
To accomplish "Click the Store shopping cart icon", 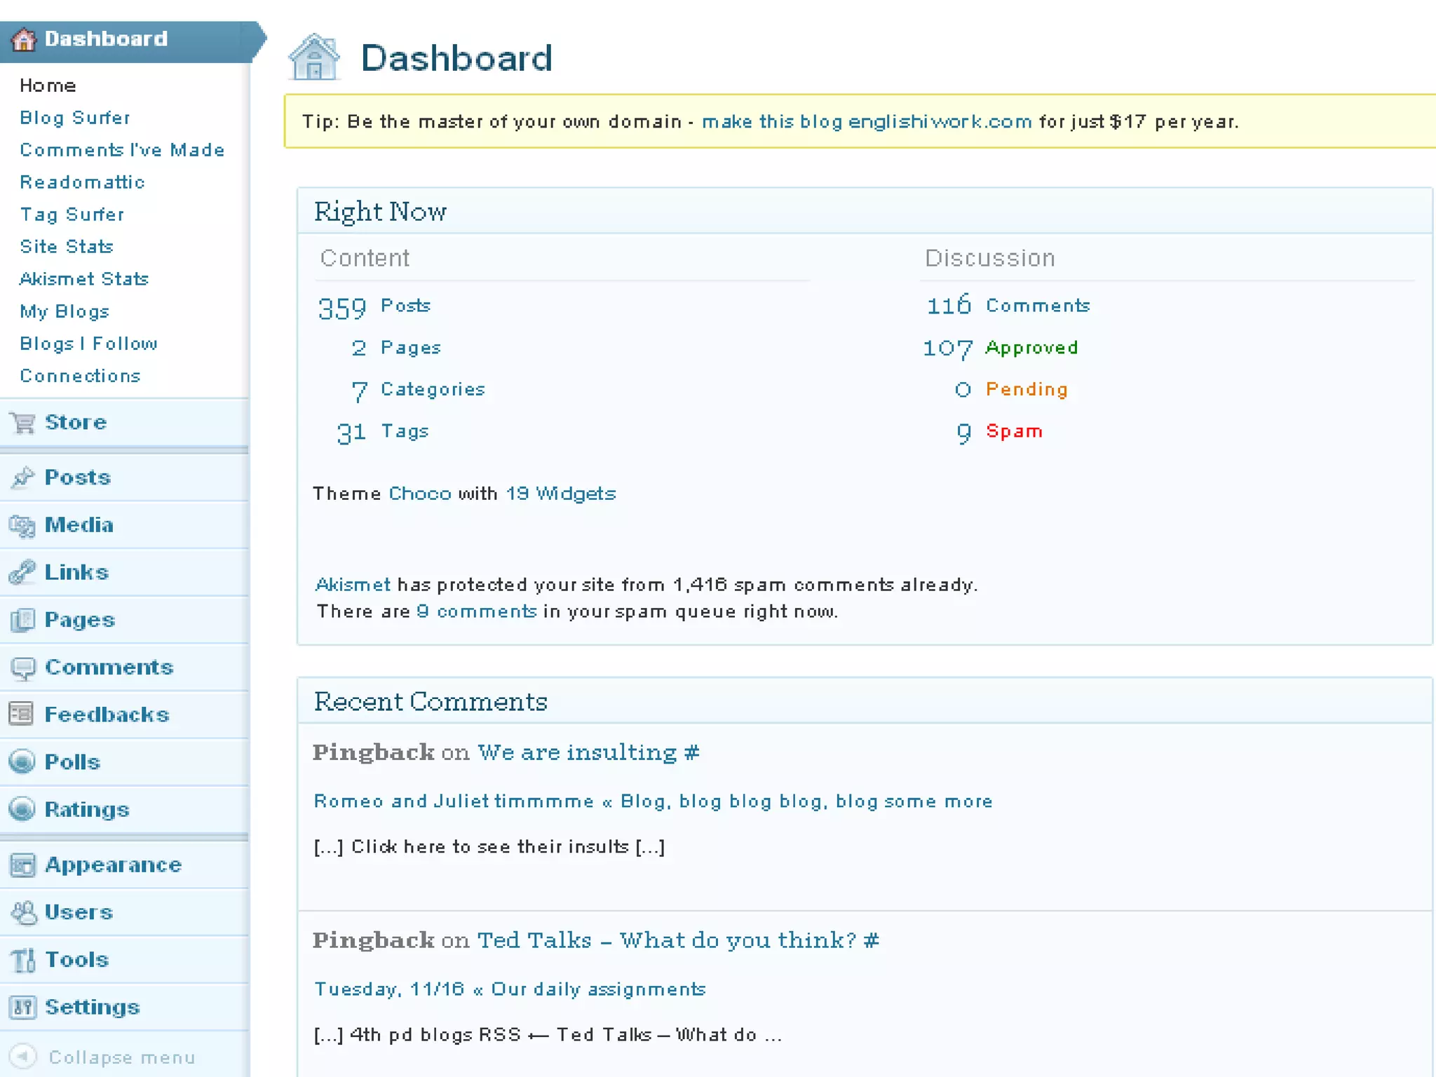I will click(x=22, y=423).
